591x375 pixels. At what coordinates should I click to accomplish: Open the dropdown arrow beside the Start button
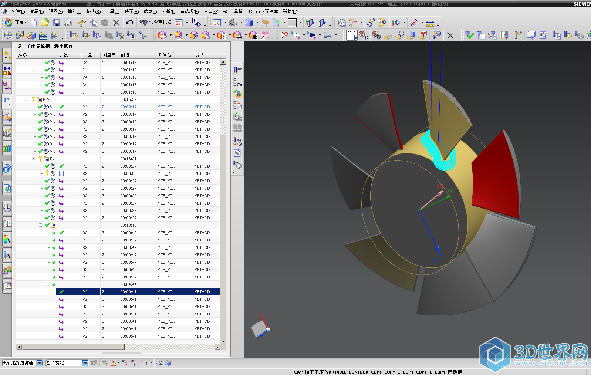tap(26, 23)
